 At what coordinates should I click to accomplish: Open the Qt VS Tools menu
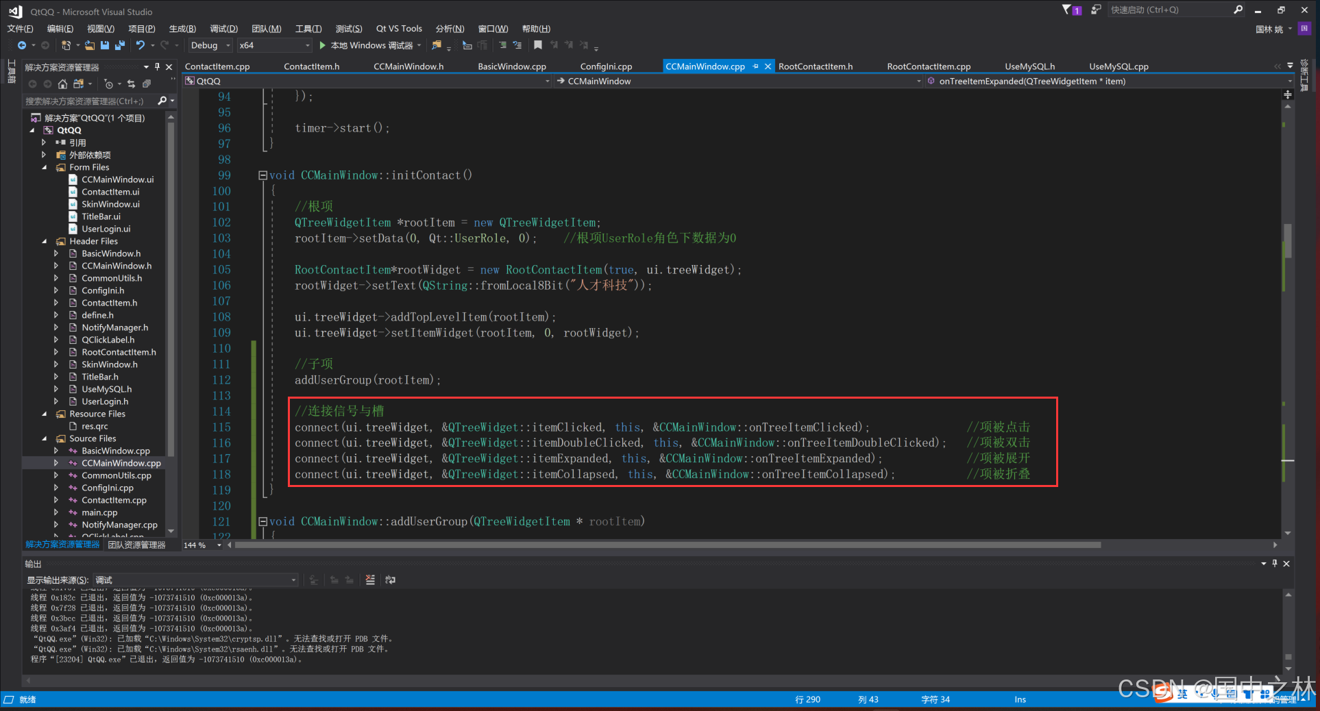click(x=399, y=29)
